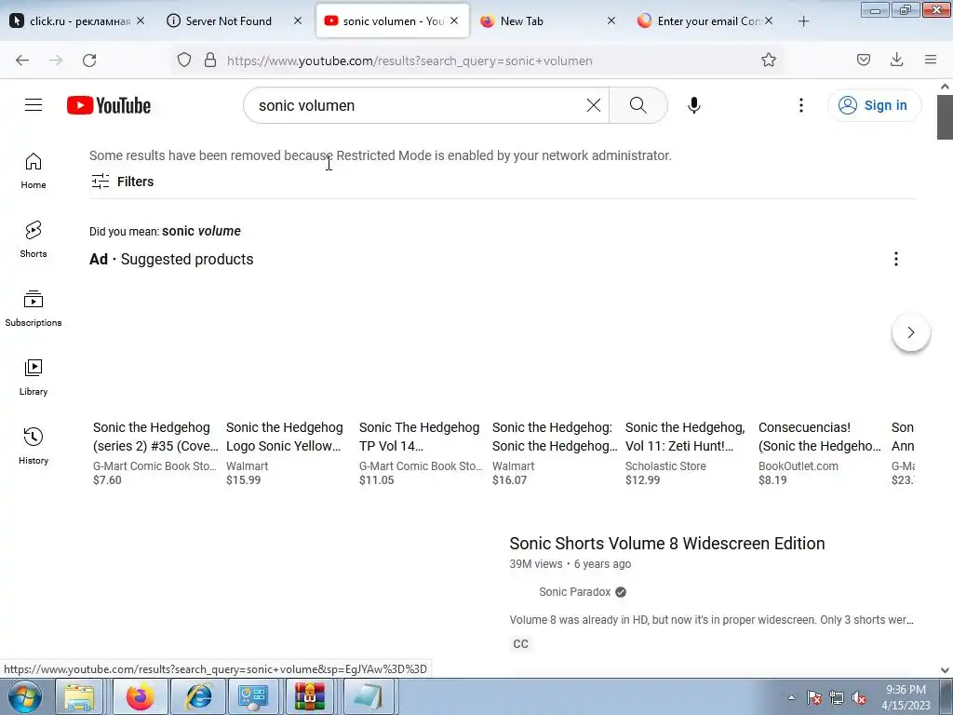Open Internet Explorer from the taskbar
953x715 pixels.
click(198, 696)
